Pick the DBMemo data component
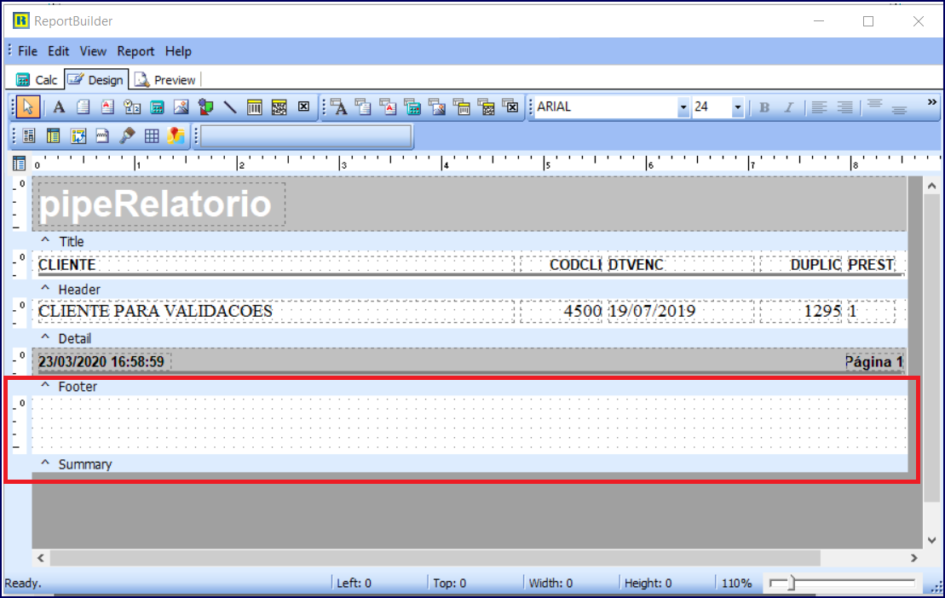This screenshot has height=598, width=945. [363, 107]
